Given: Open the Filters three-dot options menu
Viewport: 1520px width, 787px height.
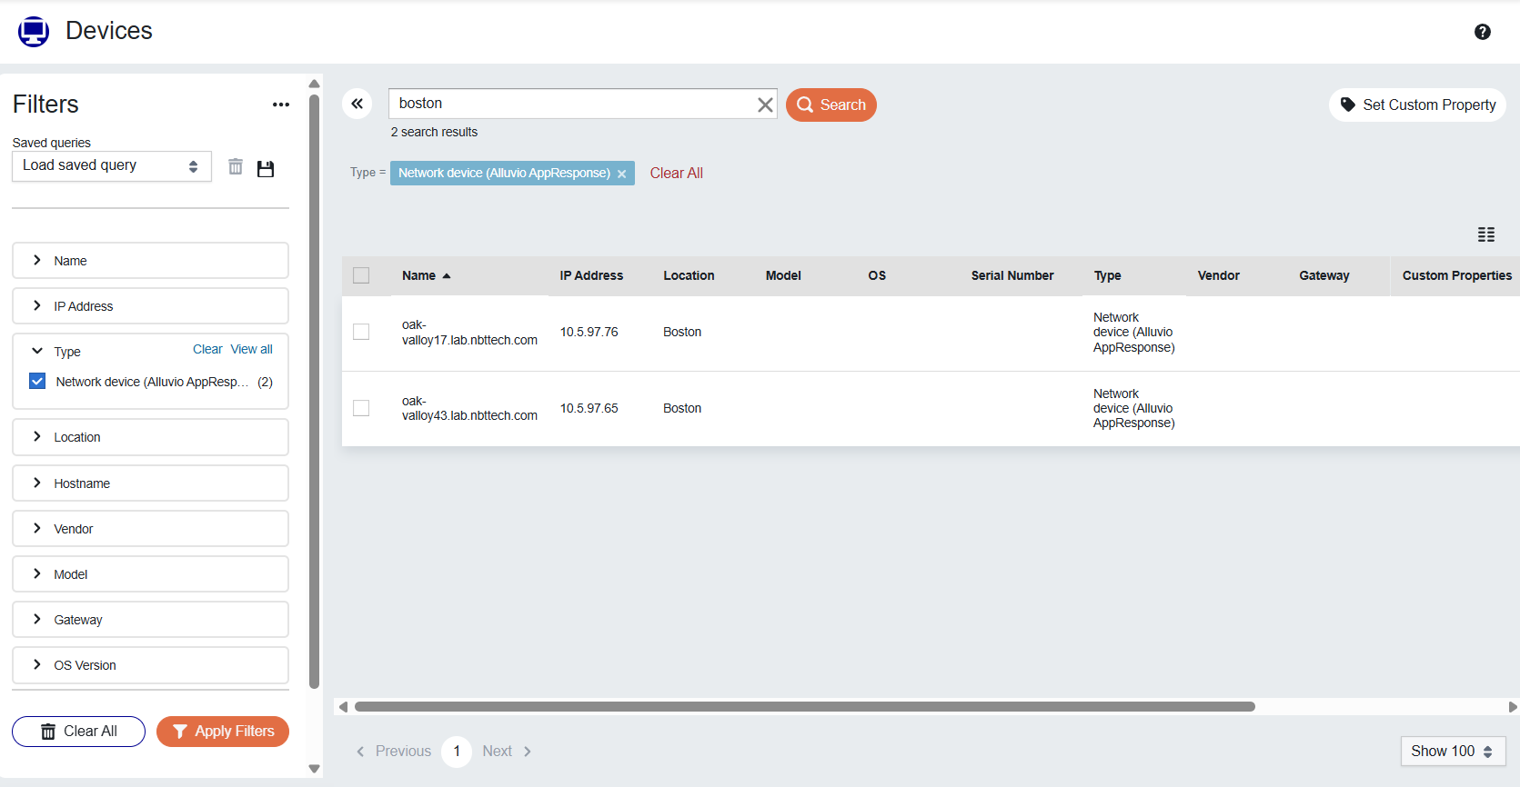Looking at the screenshot, I should 281,105.
